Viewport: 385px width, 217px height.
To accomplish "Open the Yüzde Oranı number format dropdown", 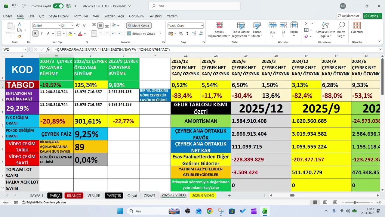I will click(202, 26).
